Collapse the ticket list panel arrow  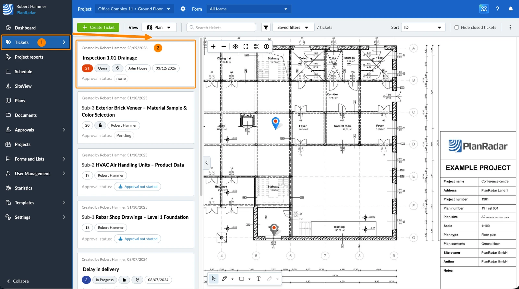click(x=207, y=163)
